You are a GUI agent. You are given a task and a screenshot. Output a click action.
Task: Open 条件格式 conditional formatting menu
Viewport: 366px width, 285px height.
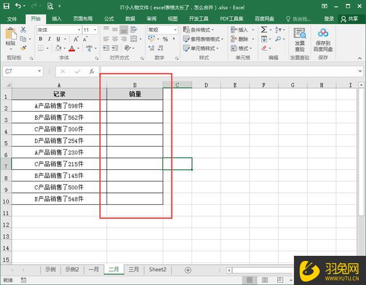pos(198,30)
